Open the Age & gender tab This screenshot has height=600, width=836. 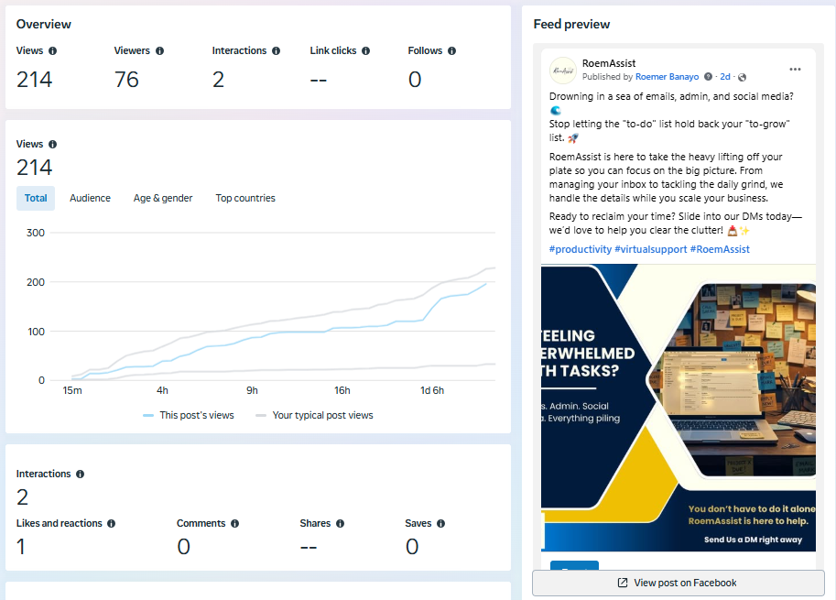(x=163, y=199)
